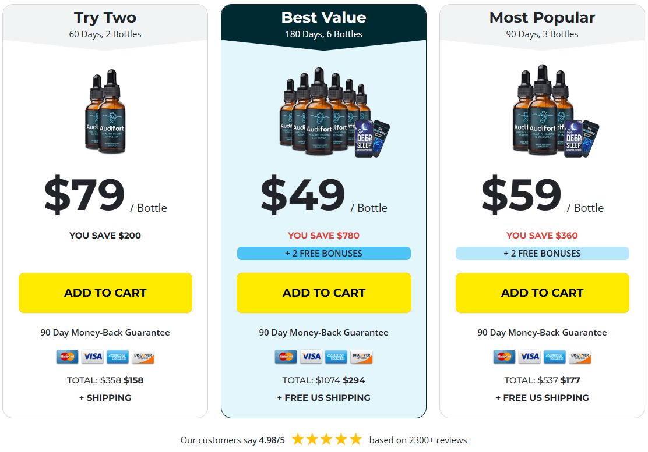The width and height of the screenshot is (648, 452).
Task: Click the Discover Network icon under Try Two
Action: coord(143,357)
